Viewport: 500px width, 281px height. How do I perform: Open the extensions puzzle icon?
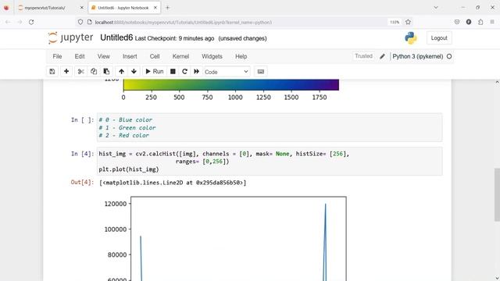pyautogui.click(x=480, y=22)
